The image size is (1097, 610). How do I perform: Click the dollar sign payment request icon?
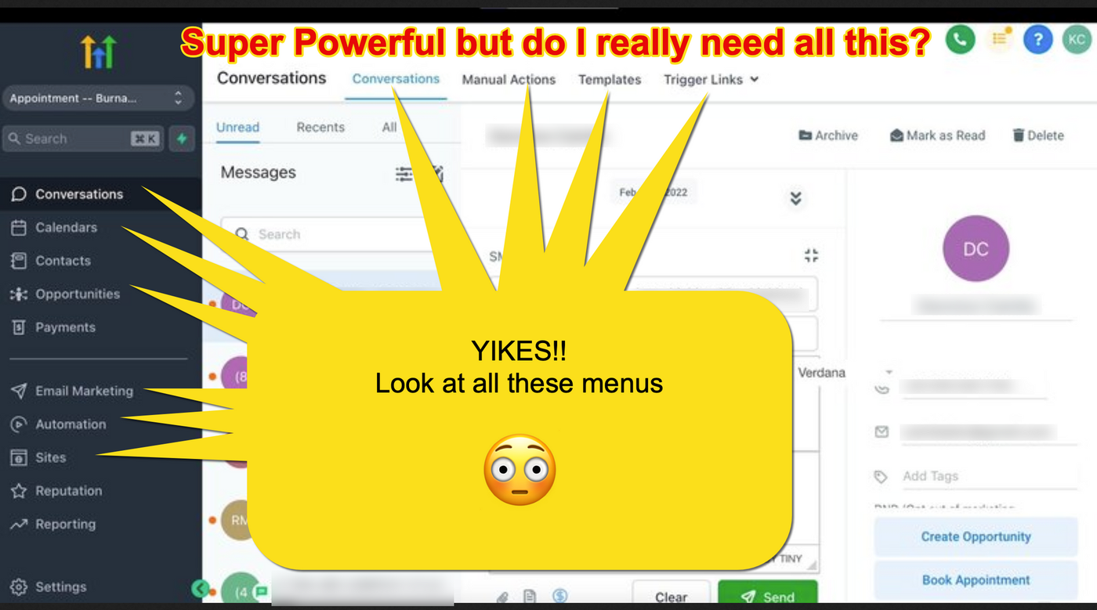(x=559, y=597)
